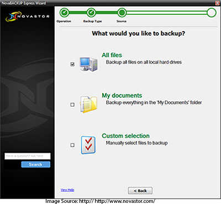Go to the Operation wizard step

[x=64, y=13]
